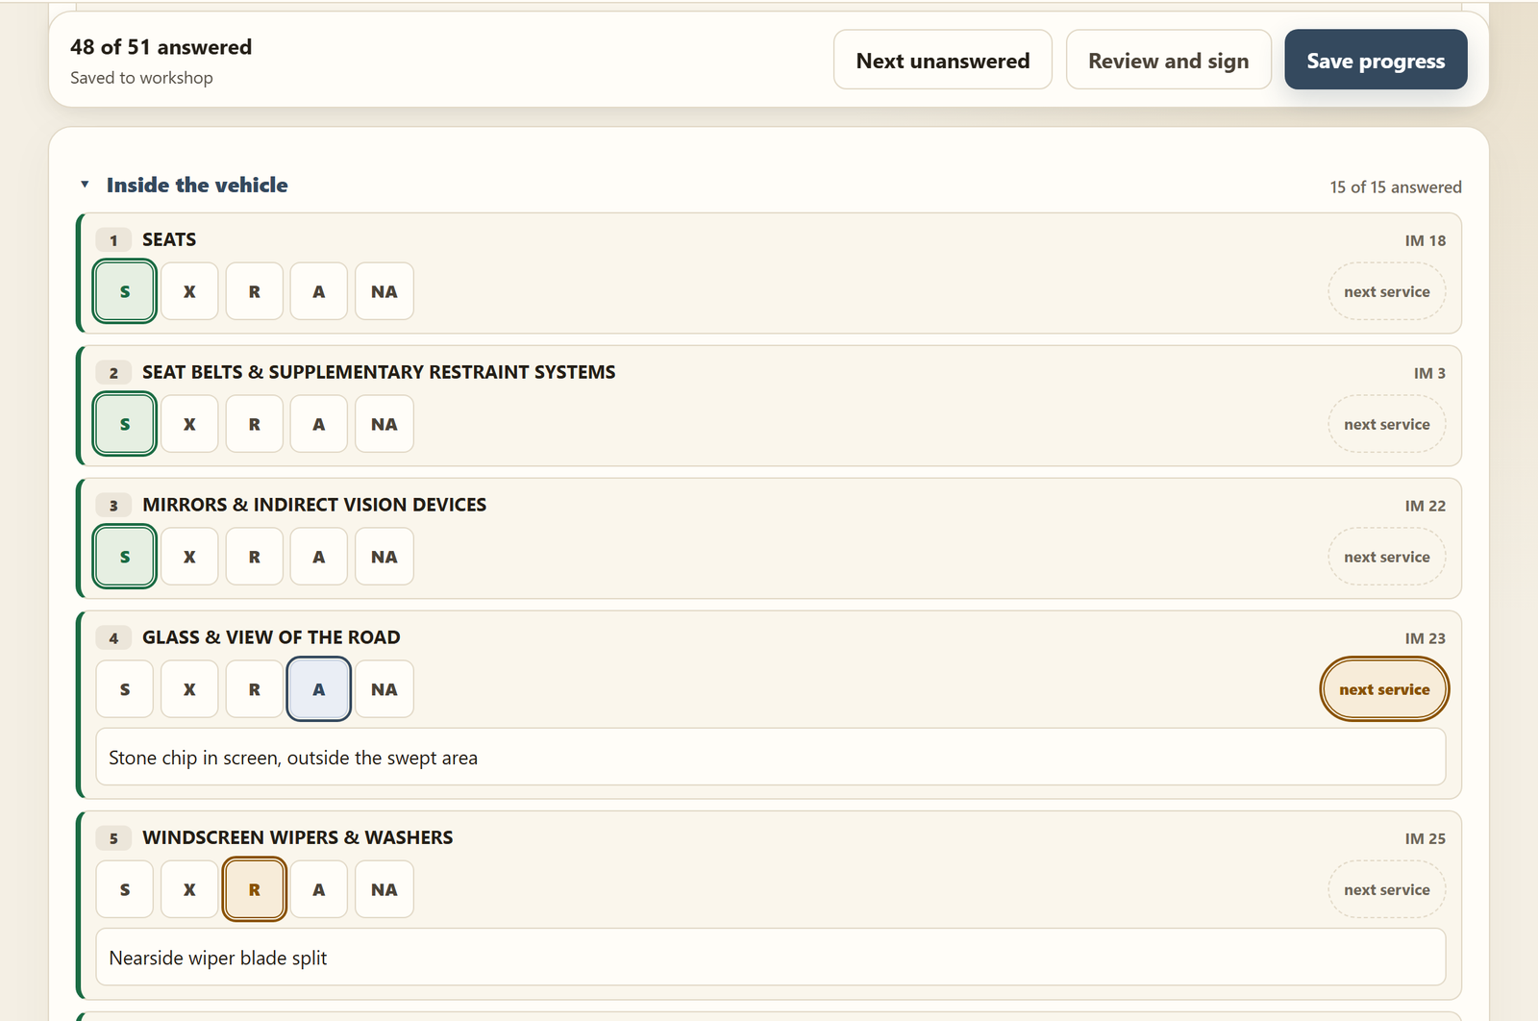Mark Windscreen Wipers & Washers as S
The height and width of the screenshot is (1021, 1538).
125,889
